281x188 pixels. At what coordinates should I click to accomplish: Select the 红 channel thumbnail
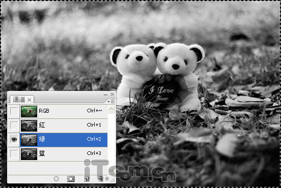(x=29, y=126)
